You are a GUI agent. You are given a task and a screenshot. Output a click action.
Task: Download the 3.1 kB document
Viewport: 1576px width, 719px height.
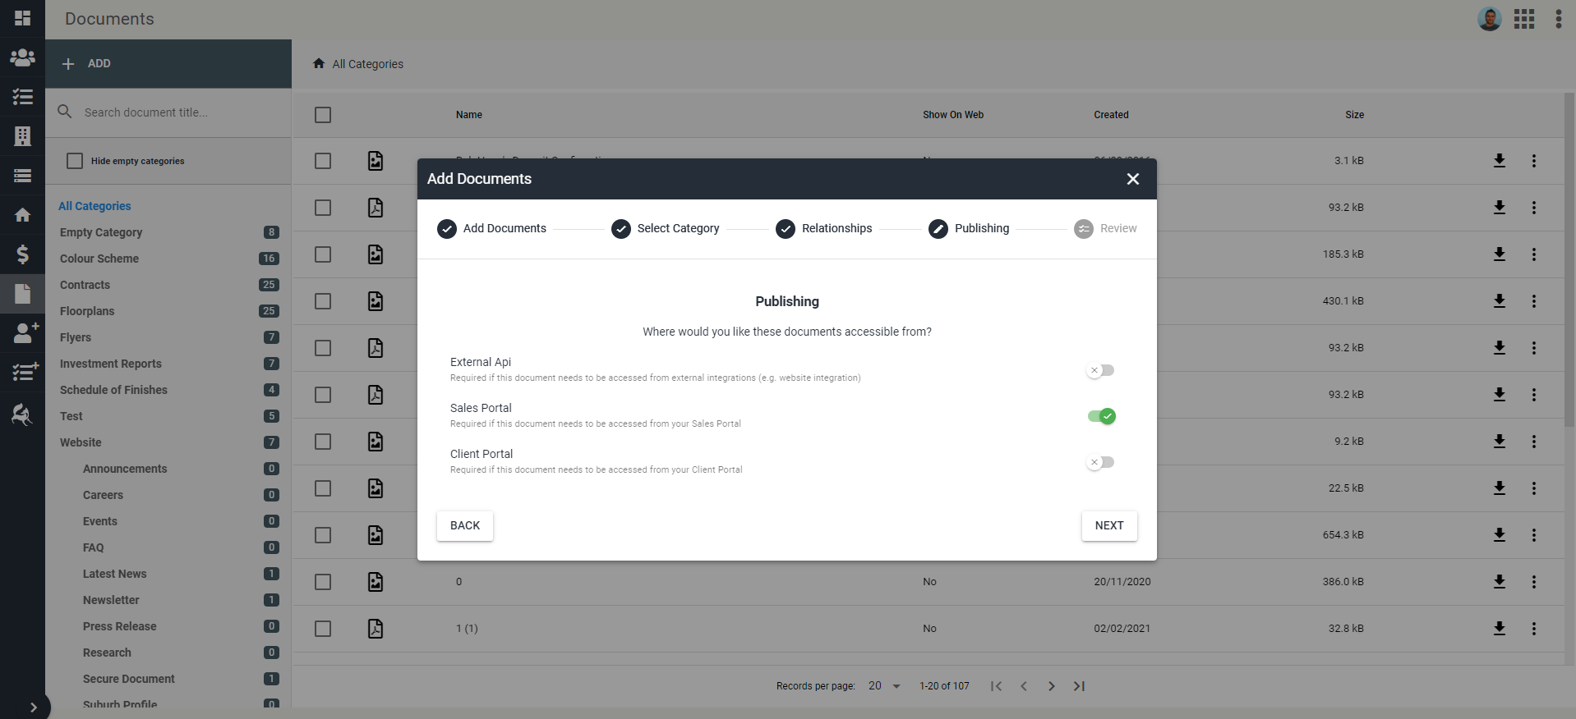(1500, 161)
